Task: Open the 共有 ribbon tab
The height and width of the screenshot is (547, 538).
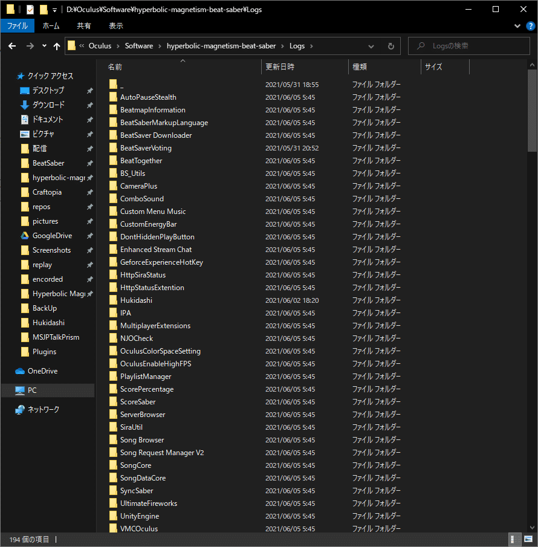Action: point(84,26)
